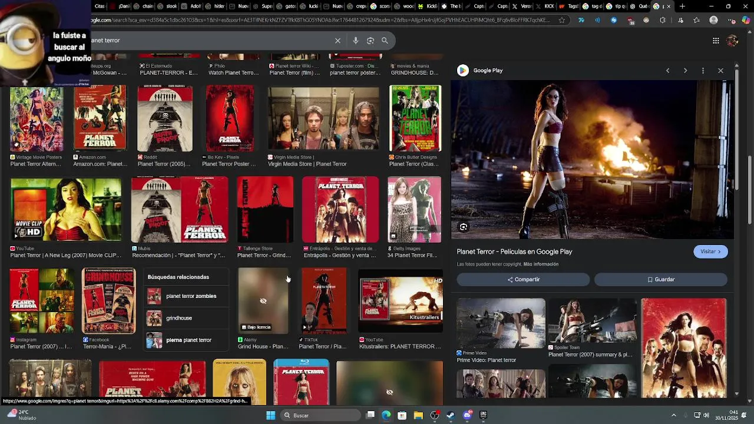Click the Guardar button
The image size is (754, 424).
(x=660, y=280)
